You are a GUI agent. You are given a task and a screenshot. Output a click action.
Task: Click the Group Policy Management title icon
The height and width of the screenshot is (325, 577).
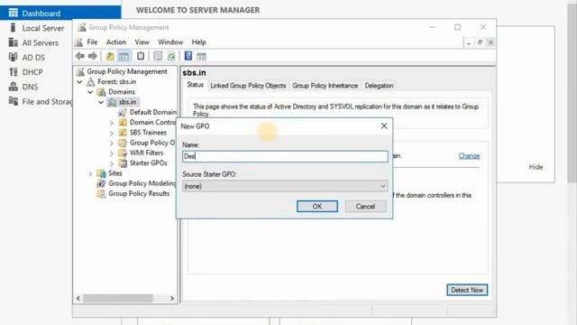[x=82, y=27]
